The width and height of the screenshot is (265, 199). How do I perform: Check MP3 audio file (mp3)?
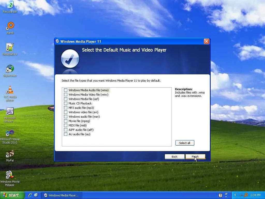65,108
